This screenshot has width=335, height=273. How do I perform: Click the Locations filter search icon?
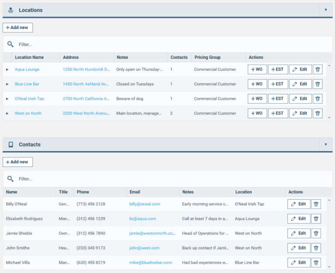pyautogui.click(x=10, y=44)
